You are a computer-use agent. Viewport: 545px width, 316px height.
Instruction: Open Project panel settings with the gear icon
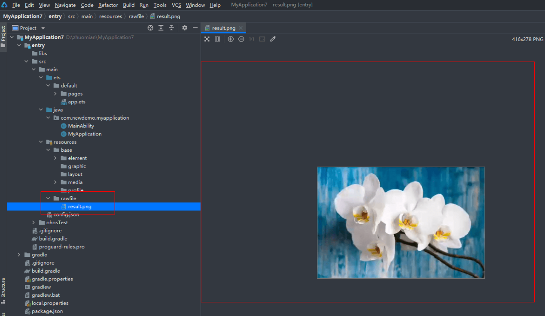pos(184,27)
